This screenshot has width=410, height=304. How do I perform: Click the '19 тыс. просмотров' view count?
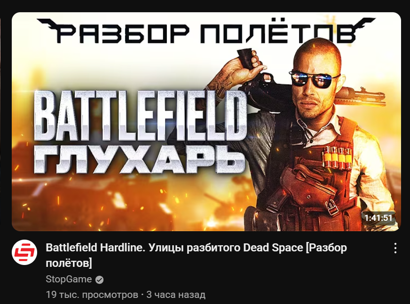pyautogui.click(x=92, y=295)
